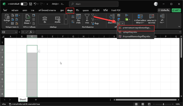This screenshot has height=106, width=183.
Task: Select row 5 header
Action: [x=2, y=72]
